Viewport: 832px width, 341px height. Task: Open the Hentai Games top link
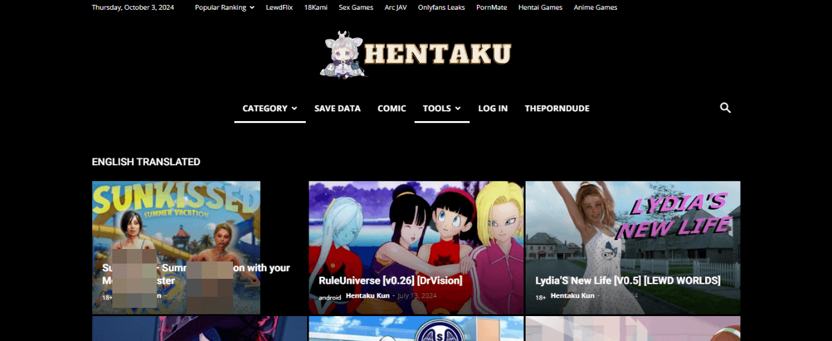tap(540, 8)
